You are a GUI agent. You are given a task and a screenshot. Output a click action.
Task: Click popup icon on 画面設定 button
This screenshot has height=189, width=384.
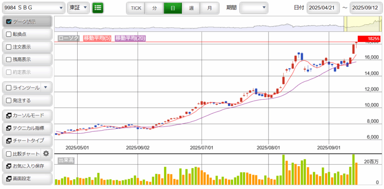tap(9, 179)
